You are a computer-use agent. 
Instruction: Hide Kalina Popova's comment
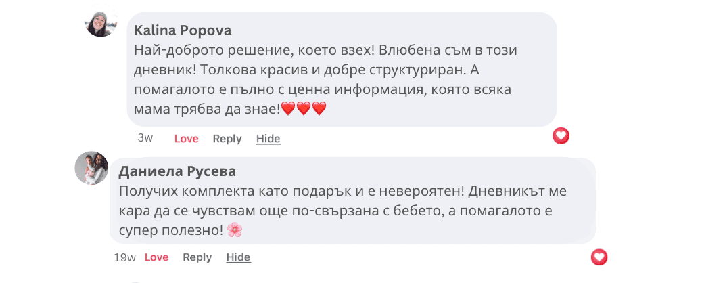[x=268, y=139]
